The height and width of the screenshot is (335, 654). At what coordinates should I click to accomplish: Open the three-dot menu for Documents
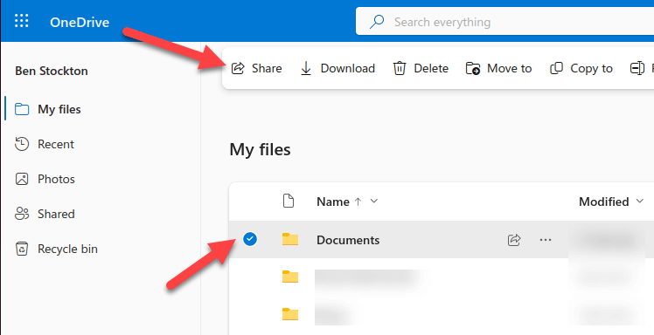(x=546, y=240)
